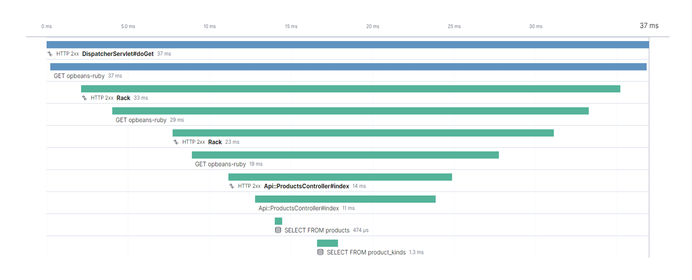
Task: Open the bold Api::ProductsController#index transaction label
Action: tap(306, 186)
